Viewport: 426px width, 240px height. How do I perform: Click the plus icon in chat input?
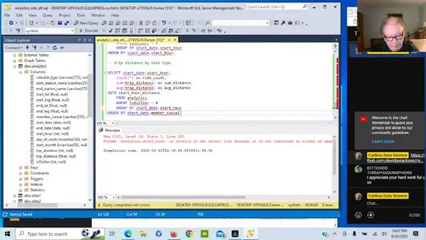(x=371, y=215)
